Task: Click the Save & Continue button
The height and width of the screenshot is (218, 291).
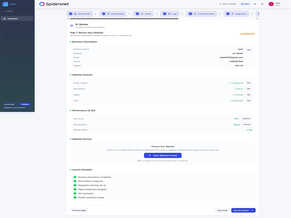Action: pos(243,210)
